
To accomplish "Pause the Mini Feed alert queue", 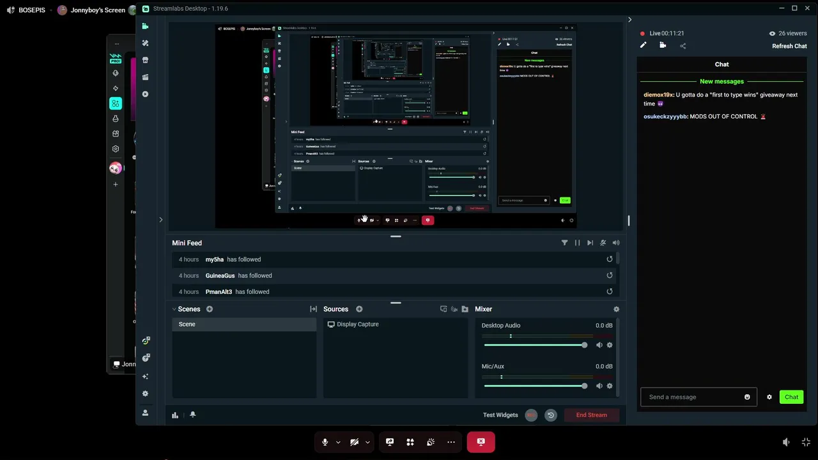I will pyautogui.click(x=577, y=243).
